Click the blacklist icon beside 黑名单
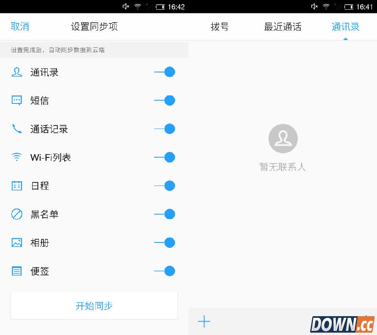377x335 pixels. coord(16,214)
